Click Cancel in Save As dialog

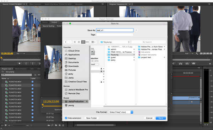point(149,118)
